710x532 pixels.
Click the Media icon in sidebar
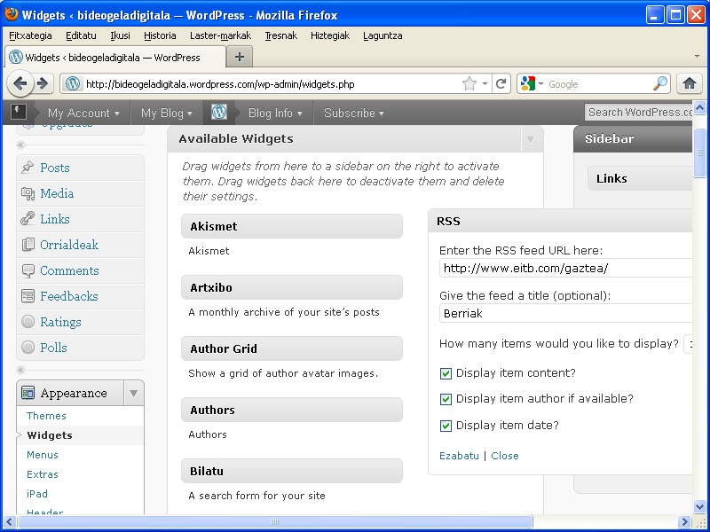[x=28, y=193]
